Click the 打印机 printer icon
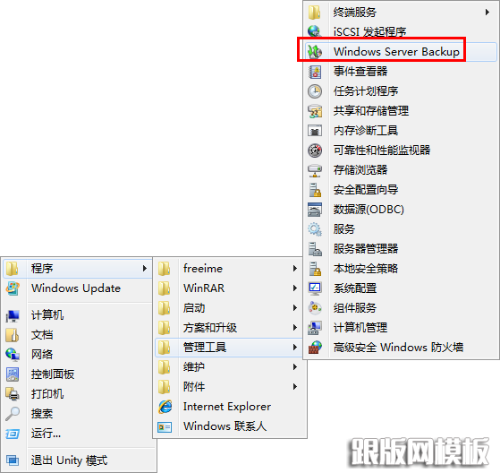Image resolution: width=500 pixels, height=473 pixels. click(x=13, y=394)
